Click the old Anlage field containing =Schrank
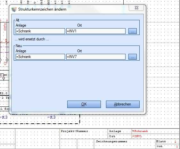180x149 pixels. pos(40,31)
